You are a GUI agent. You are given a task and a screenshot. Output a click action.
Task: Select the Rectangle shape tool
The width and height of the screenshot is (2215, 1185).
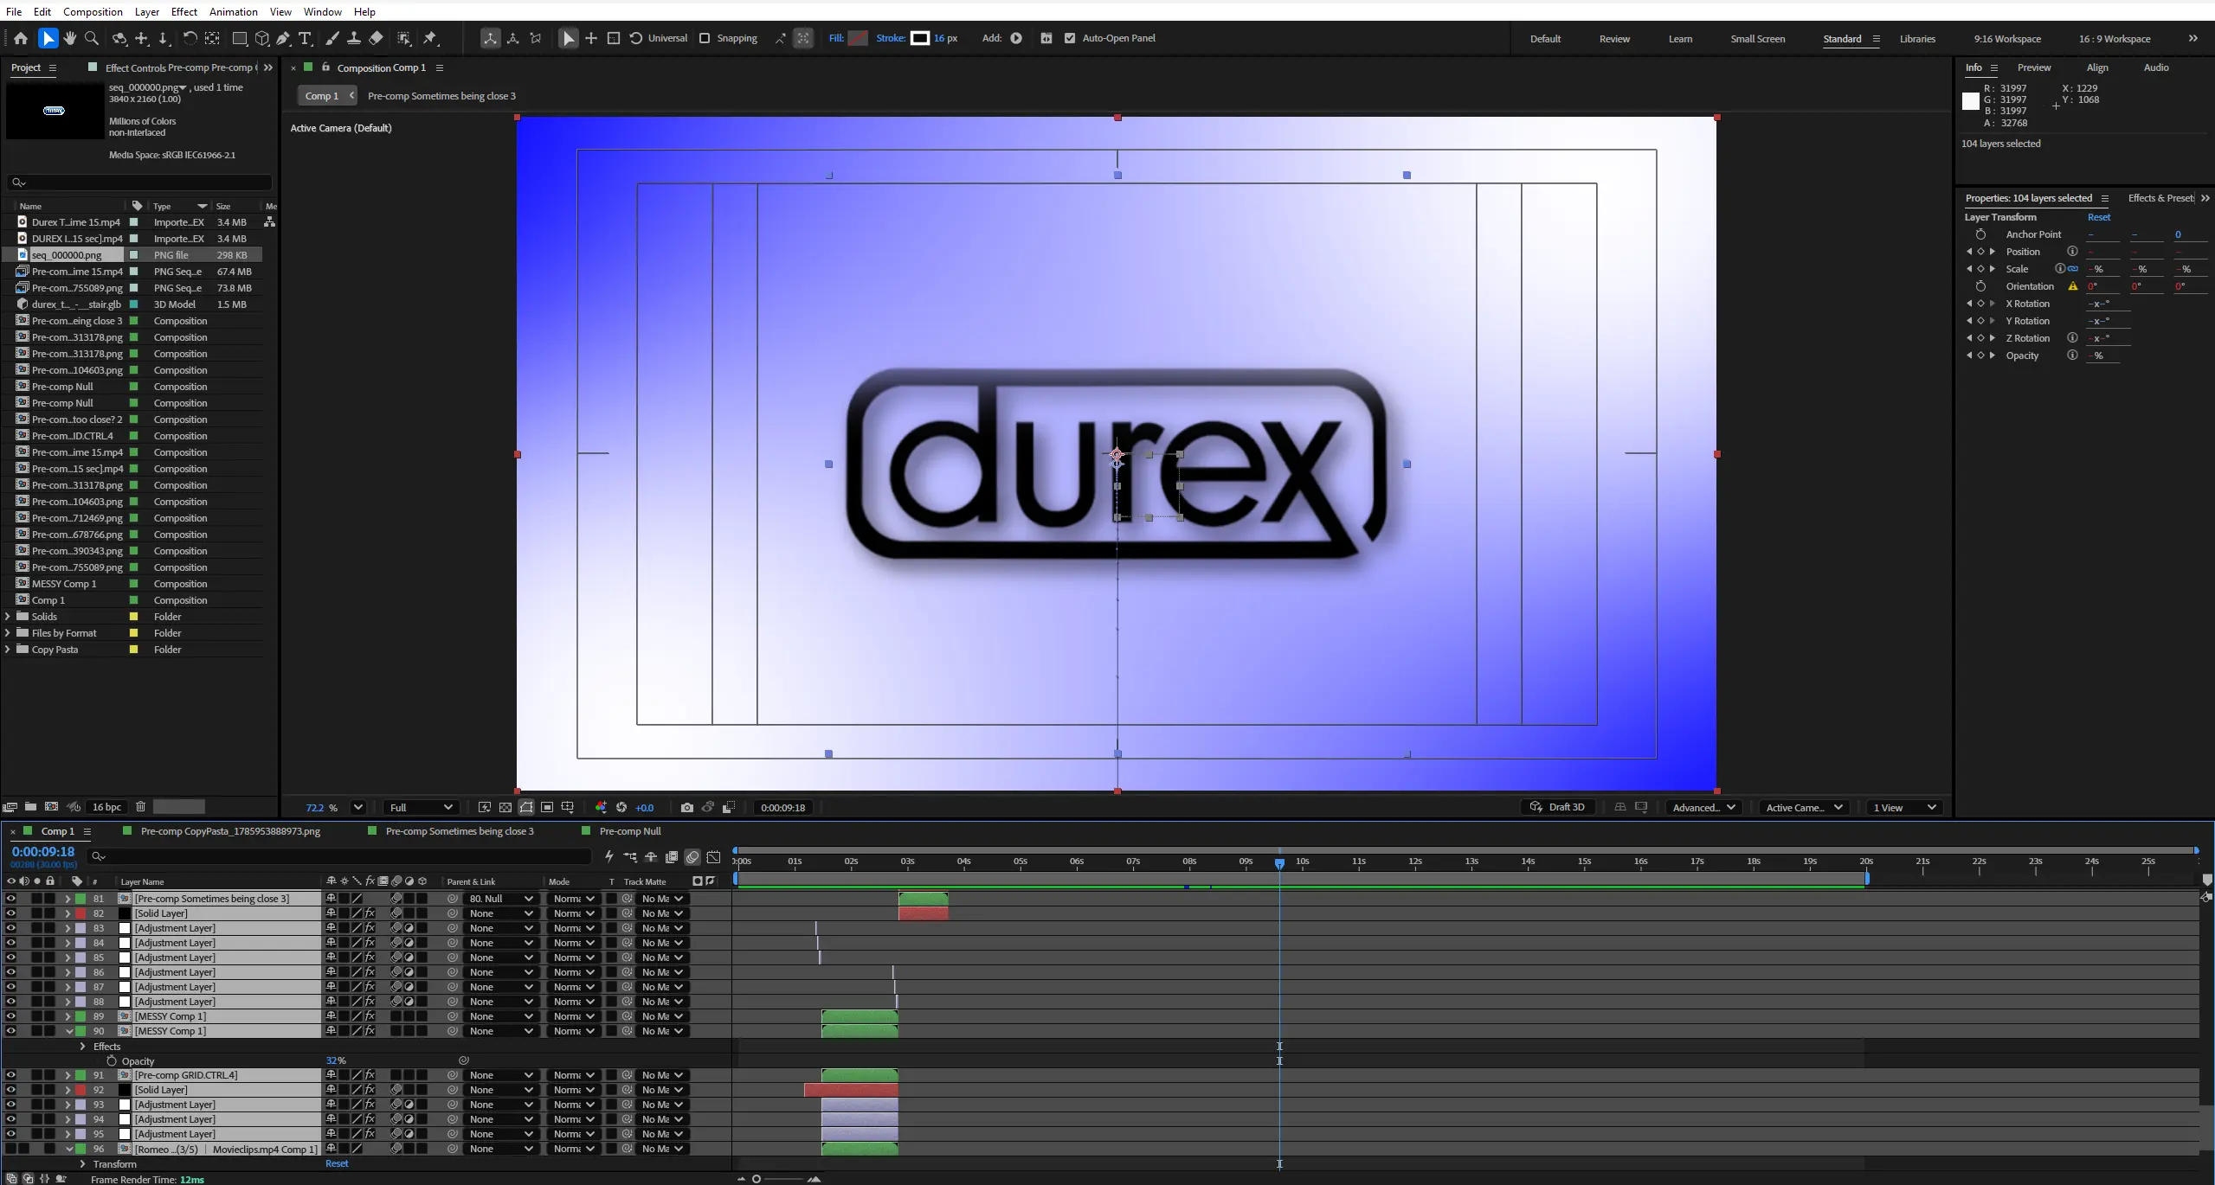click(240, 38)
